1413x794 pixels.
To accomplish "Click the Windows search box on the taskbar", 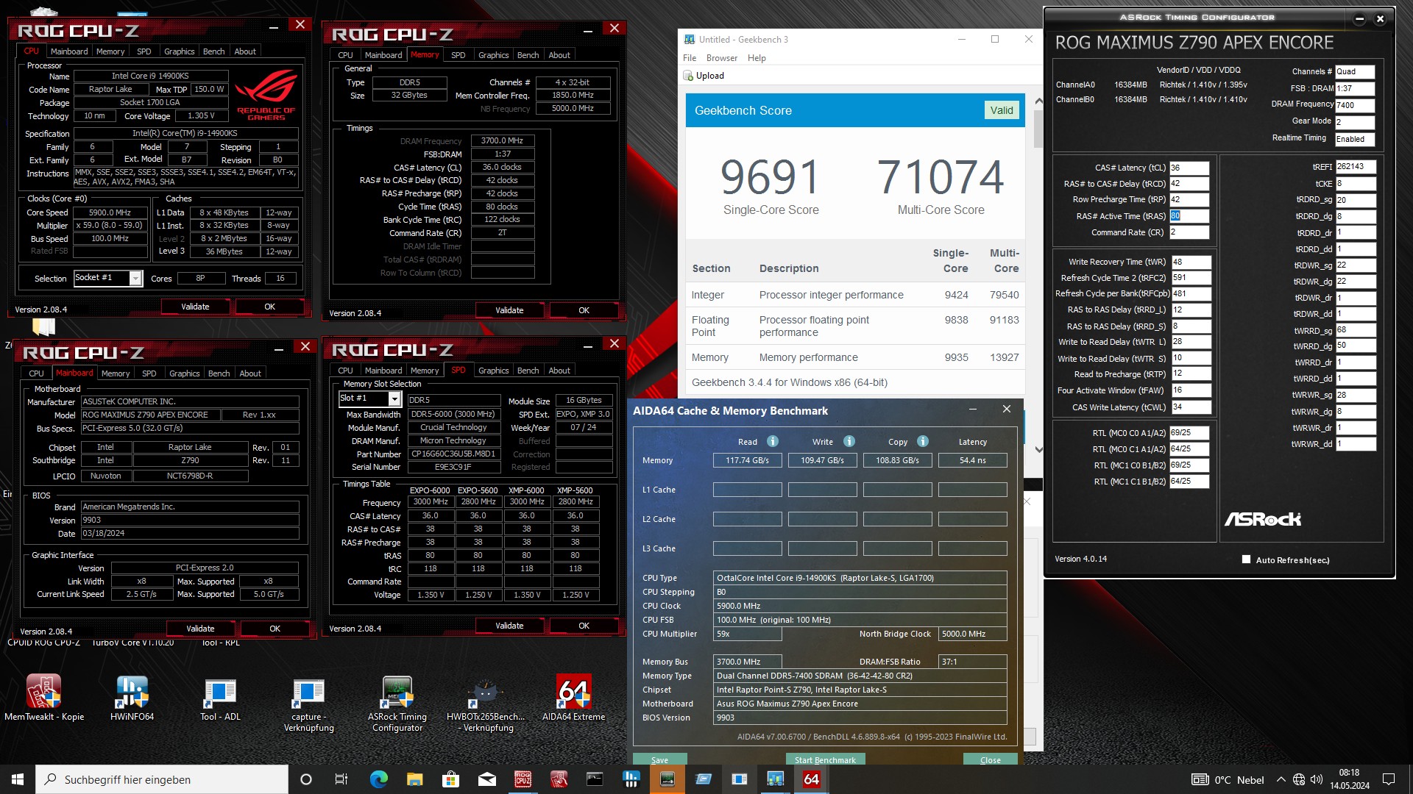I will tap(162, 779).
